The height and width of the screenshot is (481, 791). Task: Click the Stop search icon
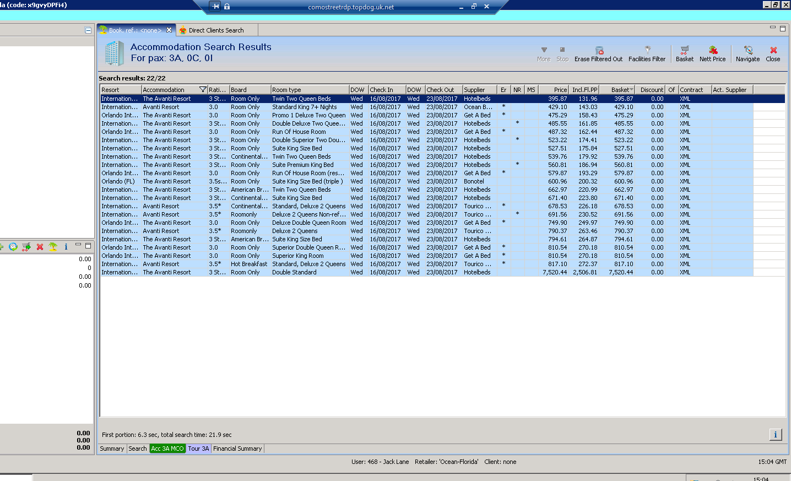(x=562, y=50)
